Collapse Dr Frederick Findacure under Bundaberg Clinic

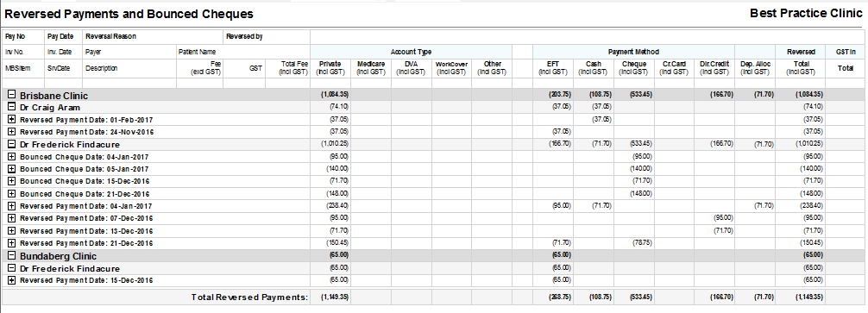11,268
